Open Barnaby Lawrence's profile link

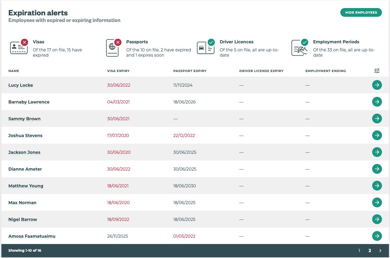(29, 102)
